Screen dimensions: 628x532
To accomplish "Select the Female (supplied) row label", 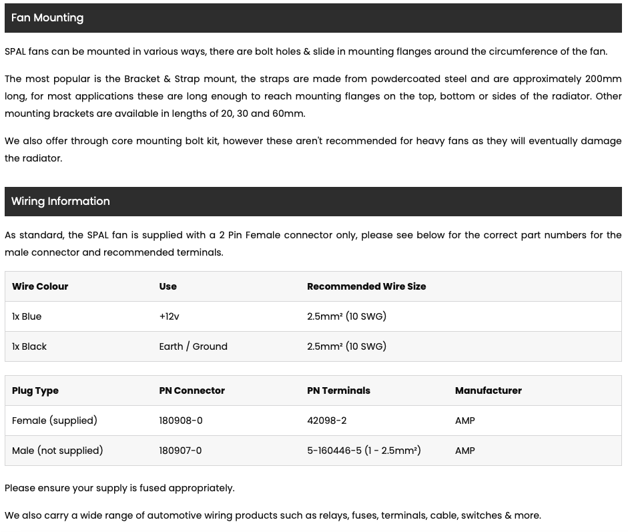I will [x=55, y=421].
